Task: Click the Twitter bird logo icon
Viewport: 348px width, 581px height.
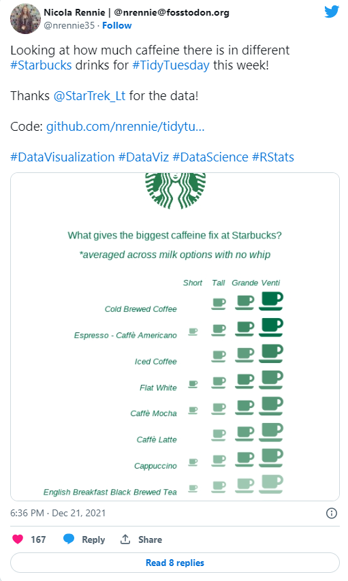Action: click(x=332, y=12)
